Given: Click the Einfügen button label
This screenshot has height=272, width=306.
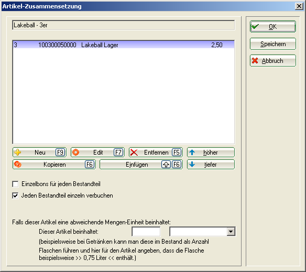Looking at the screenshot, I should coord(137,165).
